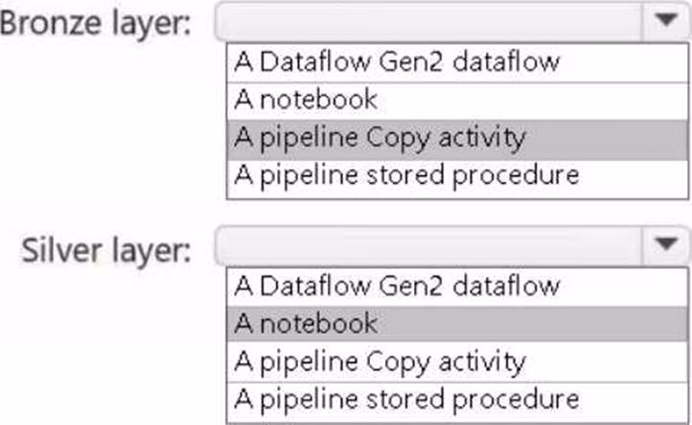The height and width of the screenshot is (425, 692).
Task: Select 'A Dataflow Gen2 dataflow' for Bronze layer
Action: click(x=397, y=62)
